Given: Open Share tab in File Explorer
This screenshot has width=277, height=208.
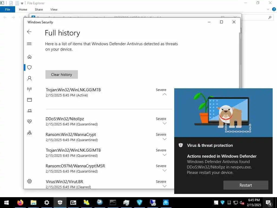Looking at the screenshot, I should [x=39, y=9].
